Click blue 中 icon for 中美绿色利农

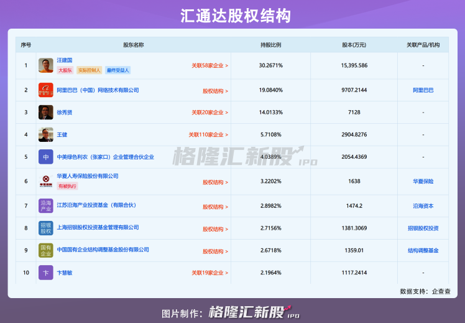(45, 157)
